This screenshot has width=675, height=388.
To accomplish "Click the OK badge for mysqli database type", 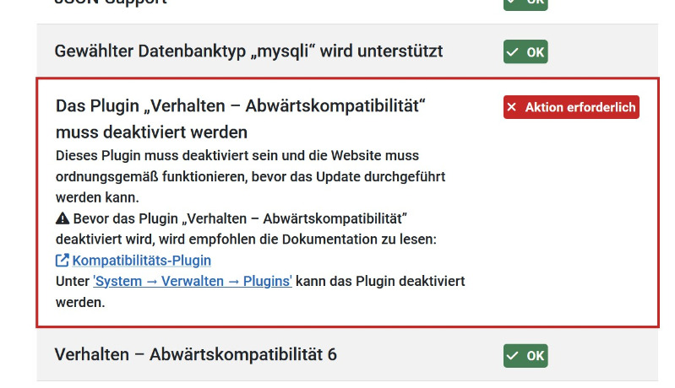I will tap(525, 52).
